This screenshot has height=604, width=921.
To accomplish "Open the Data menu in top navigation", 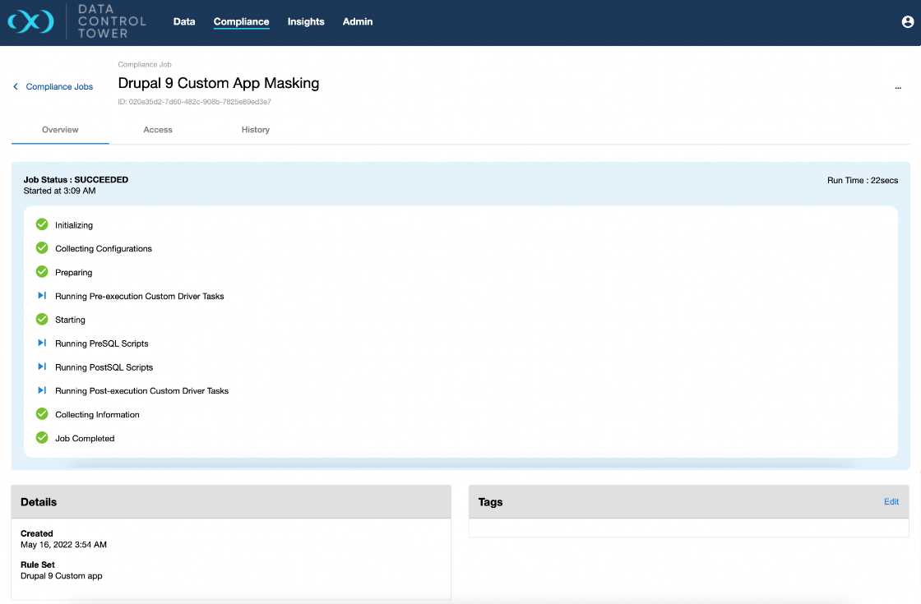I will 184,22.
